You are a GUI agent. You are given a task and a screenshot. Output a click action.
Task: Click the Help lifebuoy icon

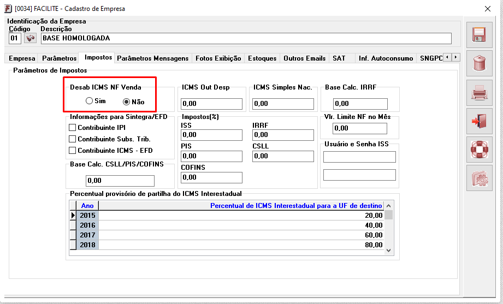pos(480,150)
